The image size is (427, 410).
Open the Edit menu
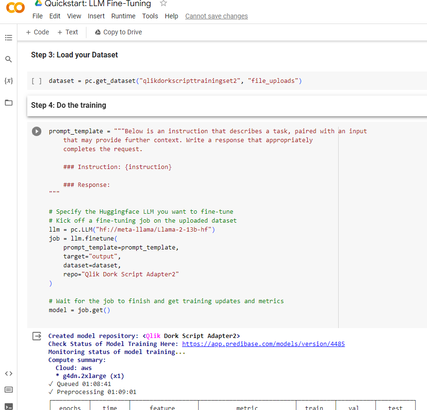(x=55, y=16)
